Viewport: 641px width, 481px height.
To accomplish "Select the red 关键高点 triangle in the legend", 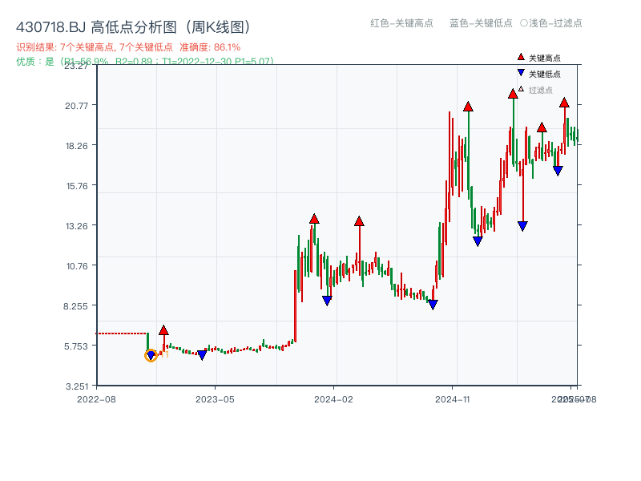I will coord(519,57).
